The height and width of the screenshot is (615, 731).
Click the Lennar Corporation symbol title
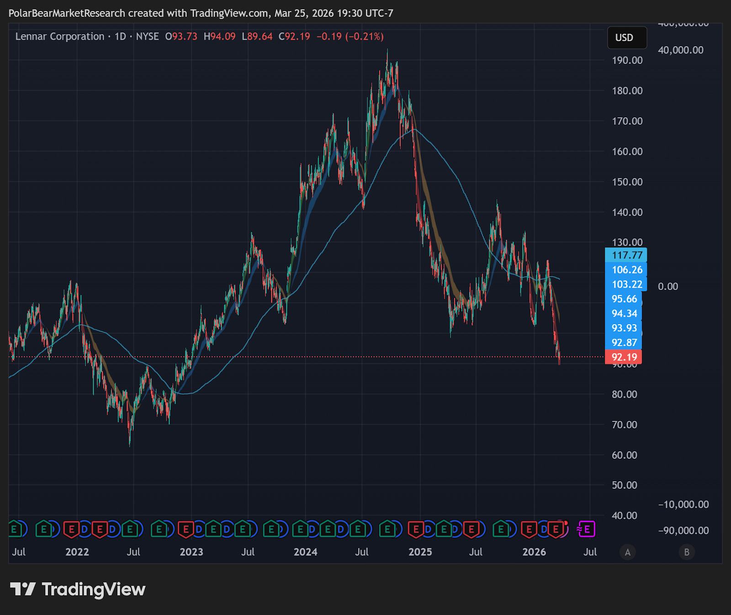point(60,37)
